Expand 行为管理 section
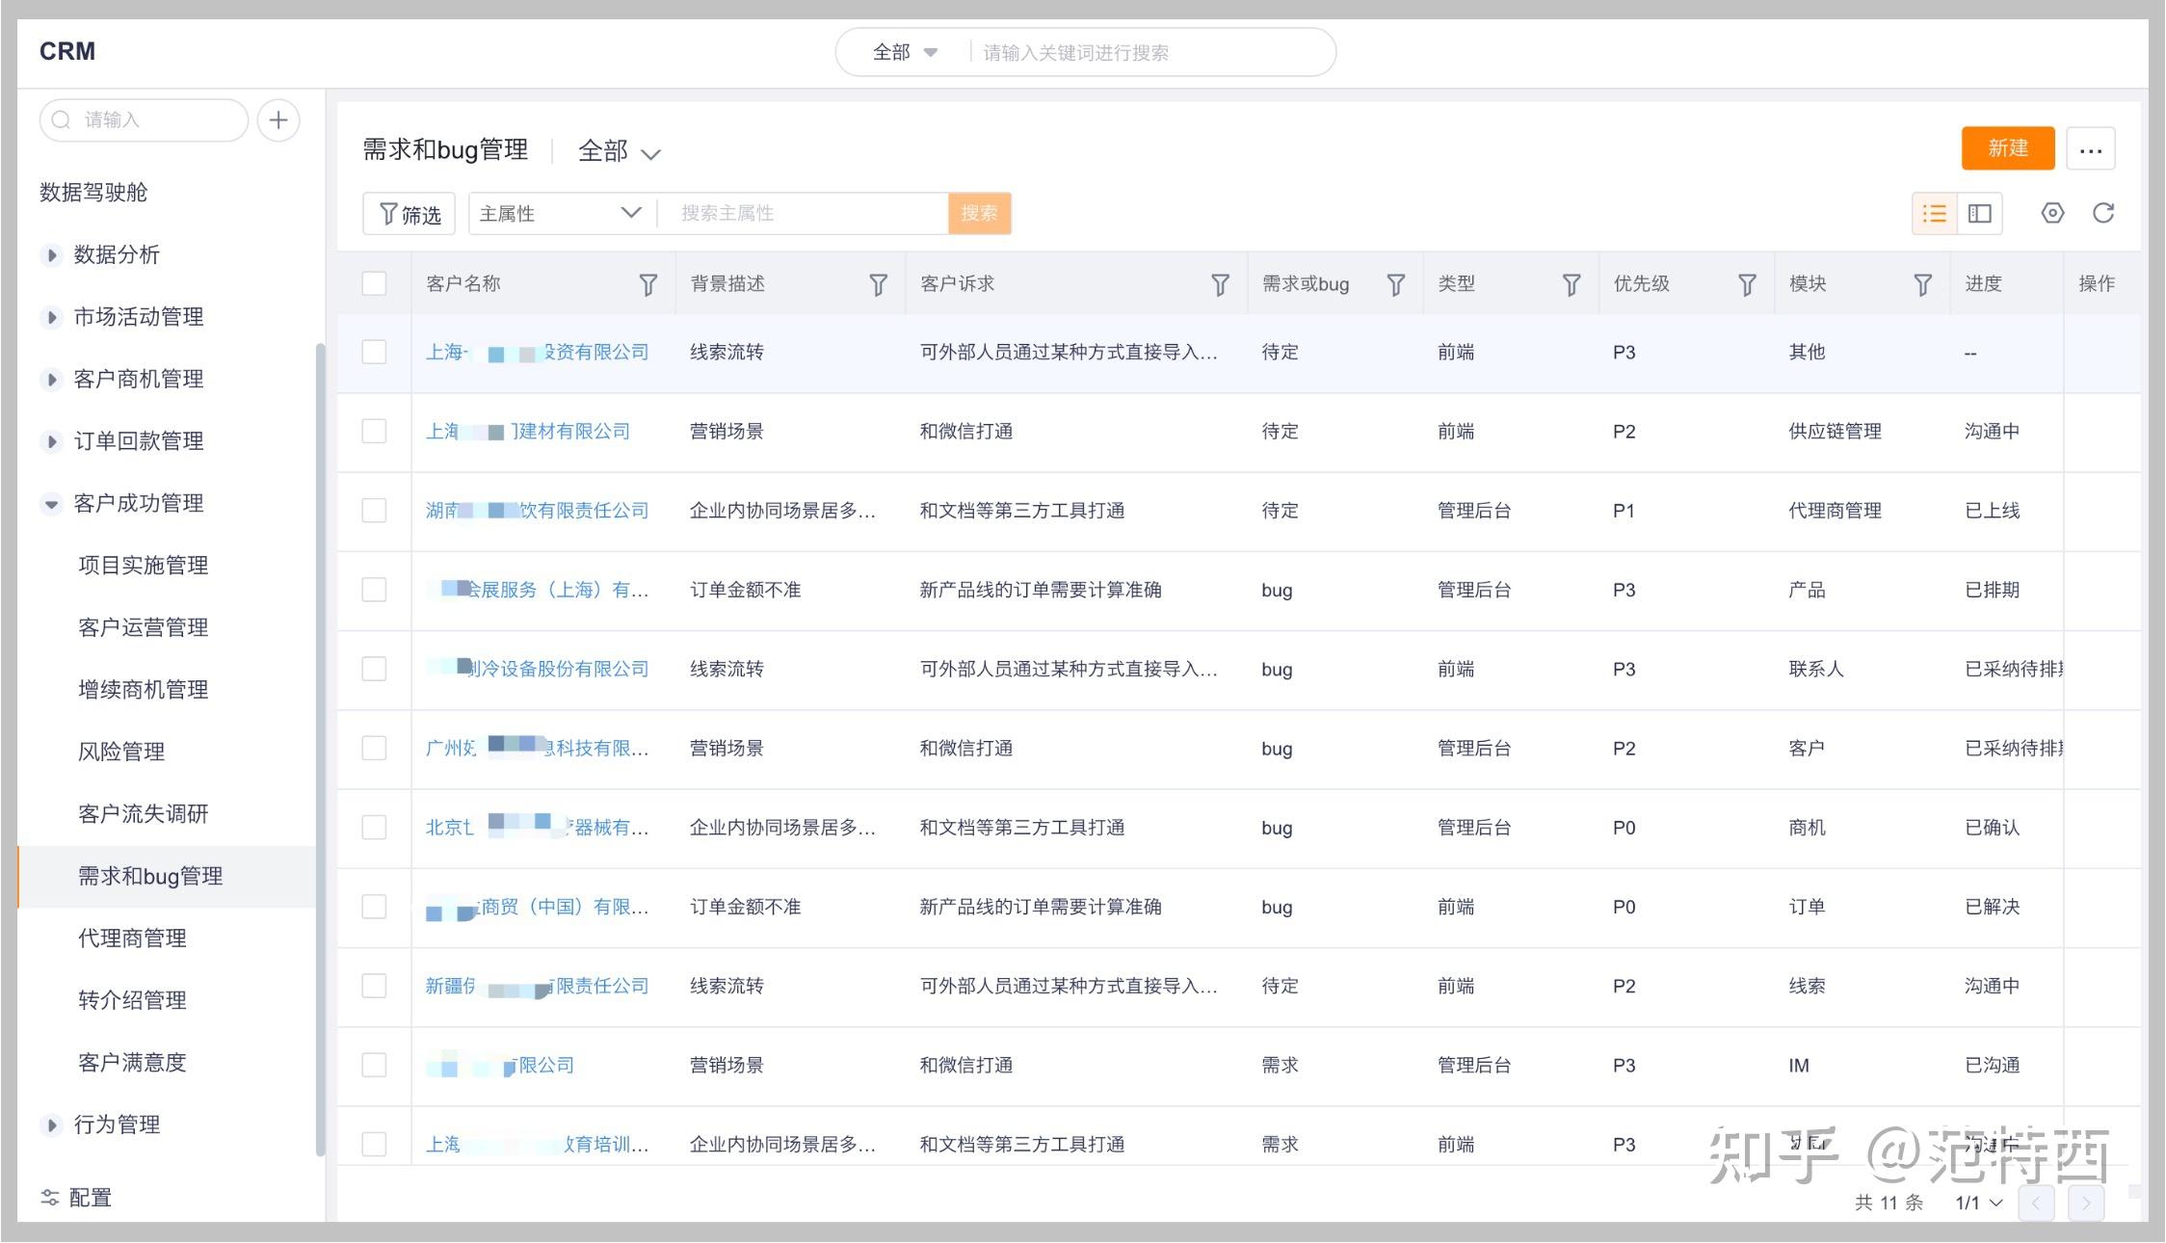The height and width of the screenshot is (1243, 2166). pyautogui.click(x=52, y=1124)
